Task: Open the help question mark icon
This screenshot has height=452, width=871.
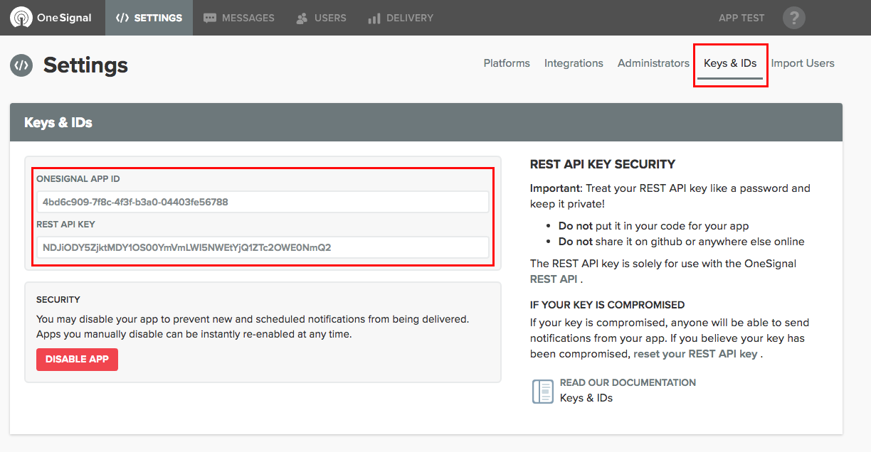Action: click(x=794, y=18)
